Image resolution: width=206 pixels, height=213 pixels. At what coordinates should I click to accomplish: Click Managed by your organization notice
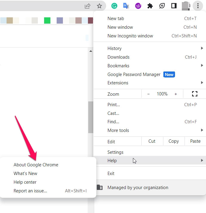pyautogui.click(x=150, y=188)
